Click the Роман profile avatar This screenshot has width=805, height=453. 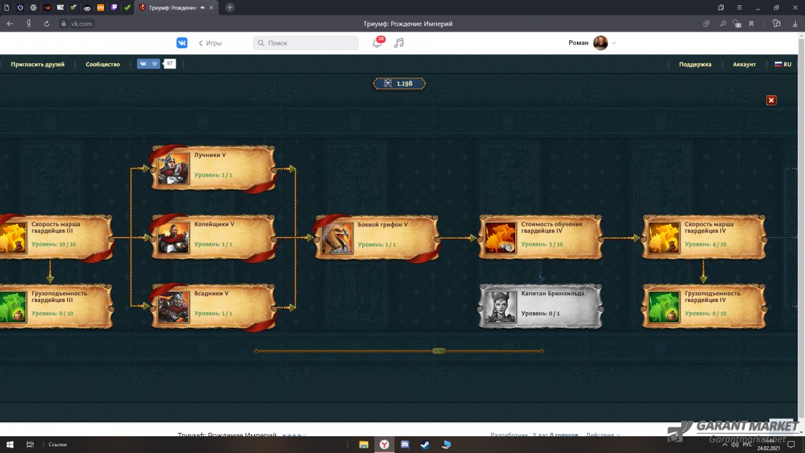tap(600, 43)
